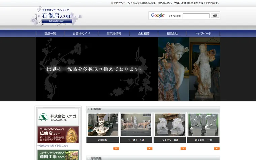
Task: Click the 更新情報 section heading
Action: coord(96,158)
